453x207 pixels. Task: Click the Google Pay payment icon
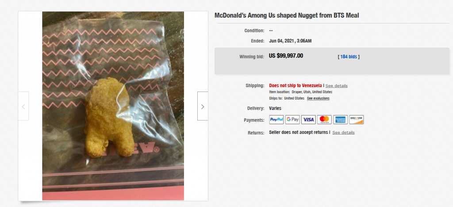[292, 119]
